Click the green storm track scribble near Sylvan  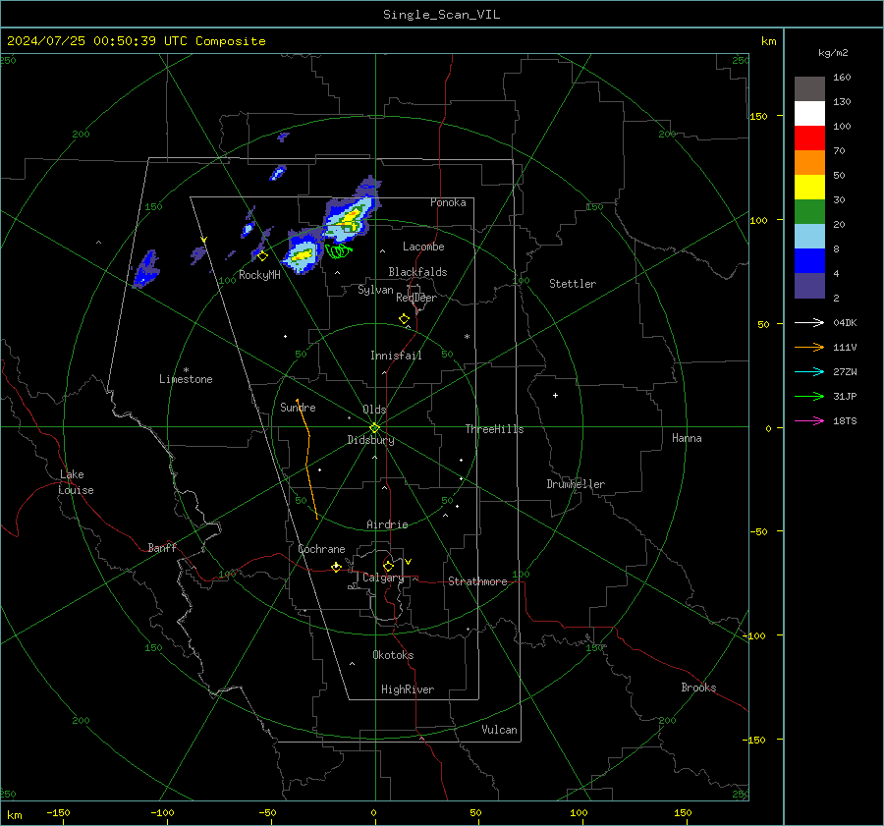(339, 250)
